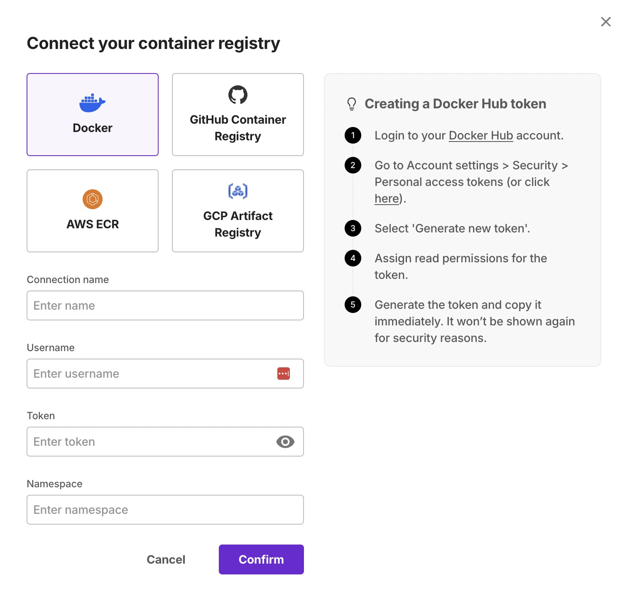This screenshot has height=596, width=627.
Task: Click the GCP Artifact Registry icon
Action: pyautogui.click(x=238, y=191)
